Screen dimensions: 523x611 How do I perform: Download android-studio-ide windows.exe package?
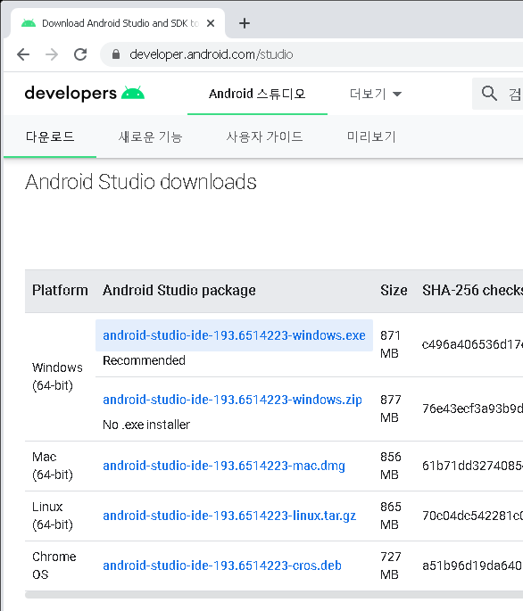pyautogui.click(x=234, y=335)
